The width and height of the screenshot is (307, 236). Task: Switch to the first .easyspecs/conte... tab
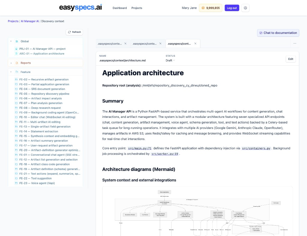pyautogui.click(x=110, y=44)
